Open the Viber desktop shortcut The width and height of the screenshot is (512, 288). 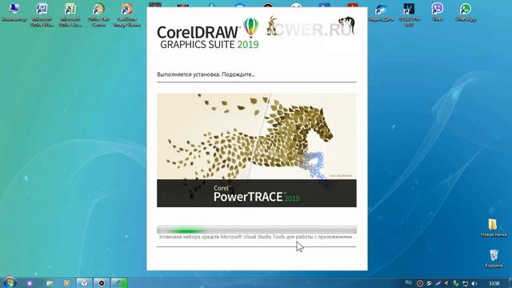[x=437, y=13]
